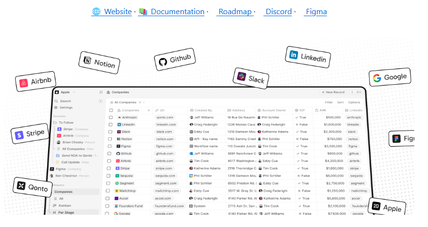
Task: Open Figma Company in the sidebar
Action: (x=66, y=169)
